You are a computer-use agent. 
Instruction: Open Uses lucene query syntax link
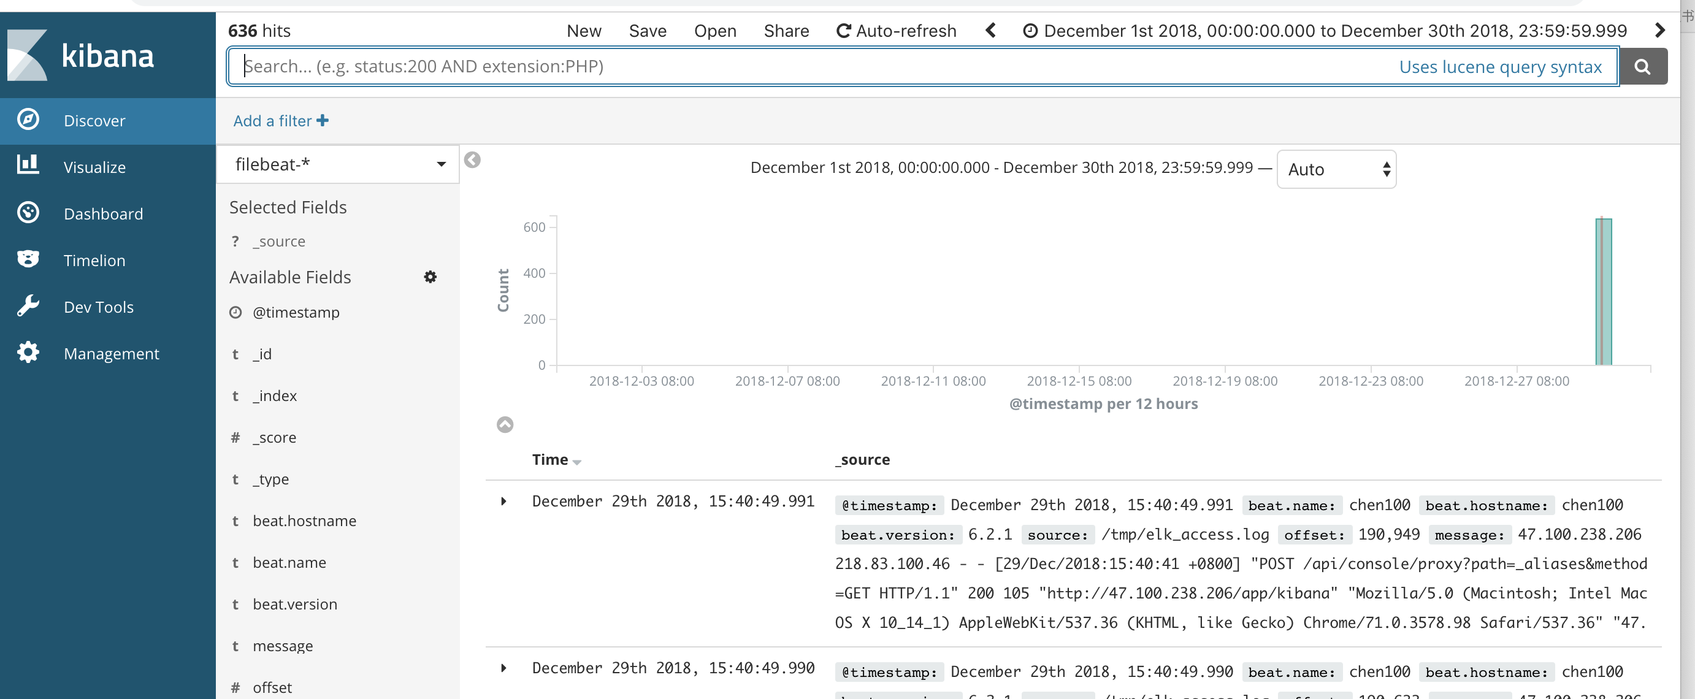(1499, 67)
